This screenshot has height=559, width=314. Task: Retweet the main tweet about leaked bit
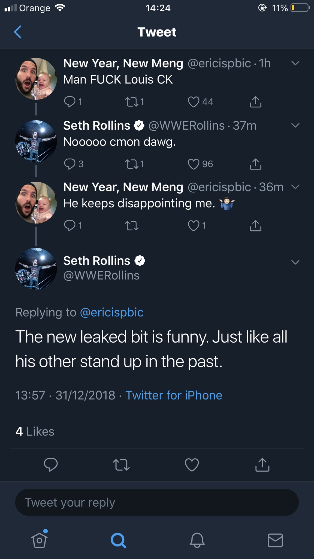tap(121, 465)
